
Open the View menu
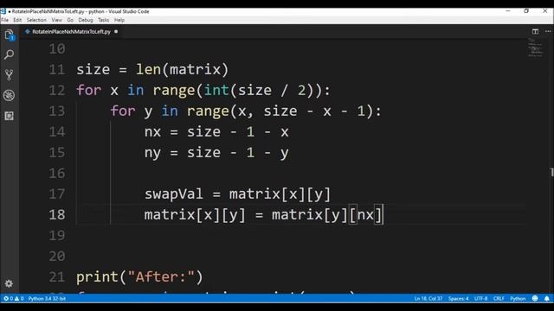[x=56, y=20]
